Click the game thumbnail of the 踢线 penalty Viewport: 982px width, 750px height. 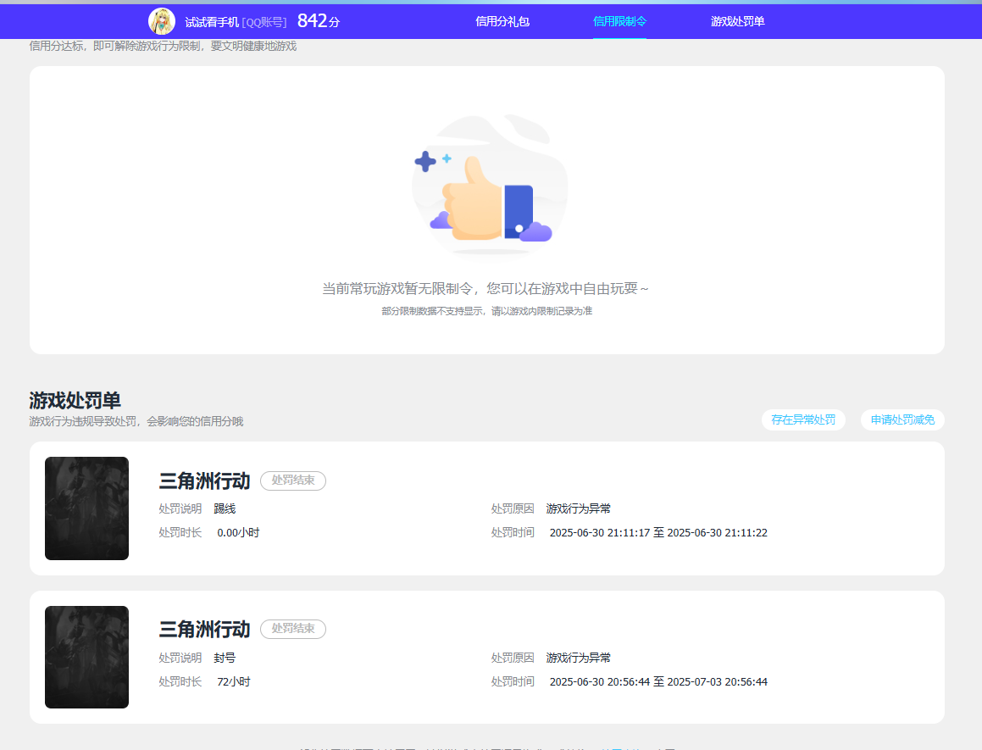pyautogui.click(x=87, y=508)
